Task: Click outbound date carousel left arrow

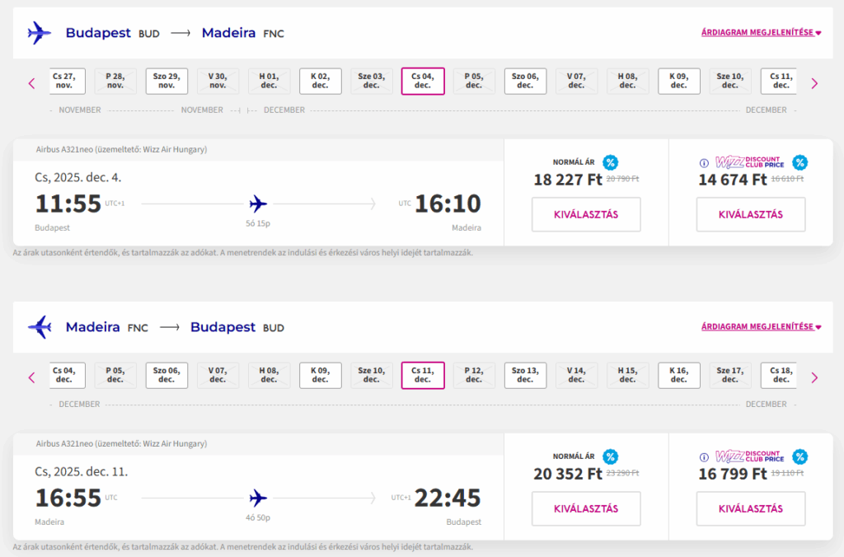Action: [x=32, y=82]
